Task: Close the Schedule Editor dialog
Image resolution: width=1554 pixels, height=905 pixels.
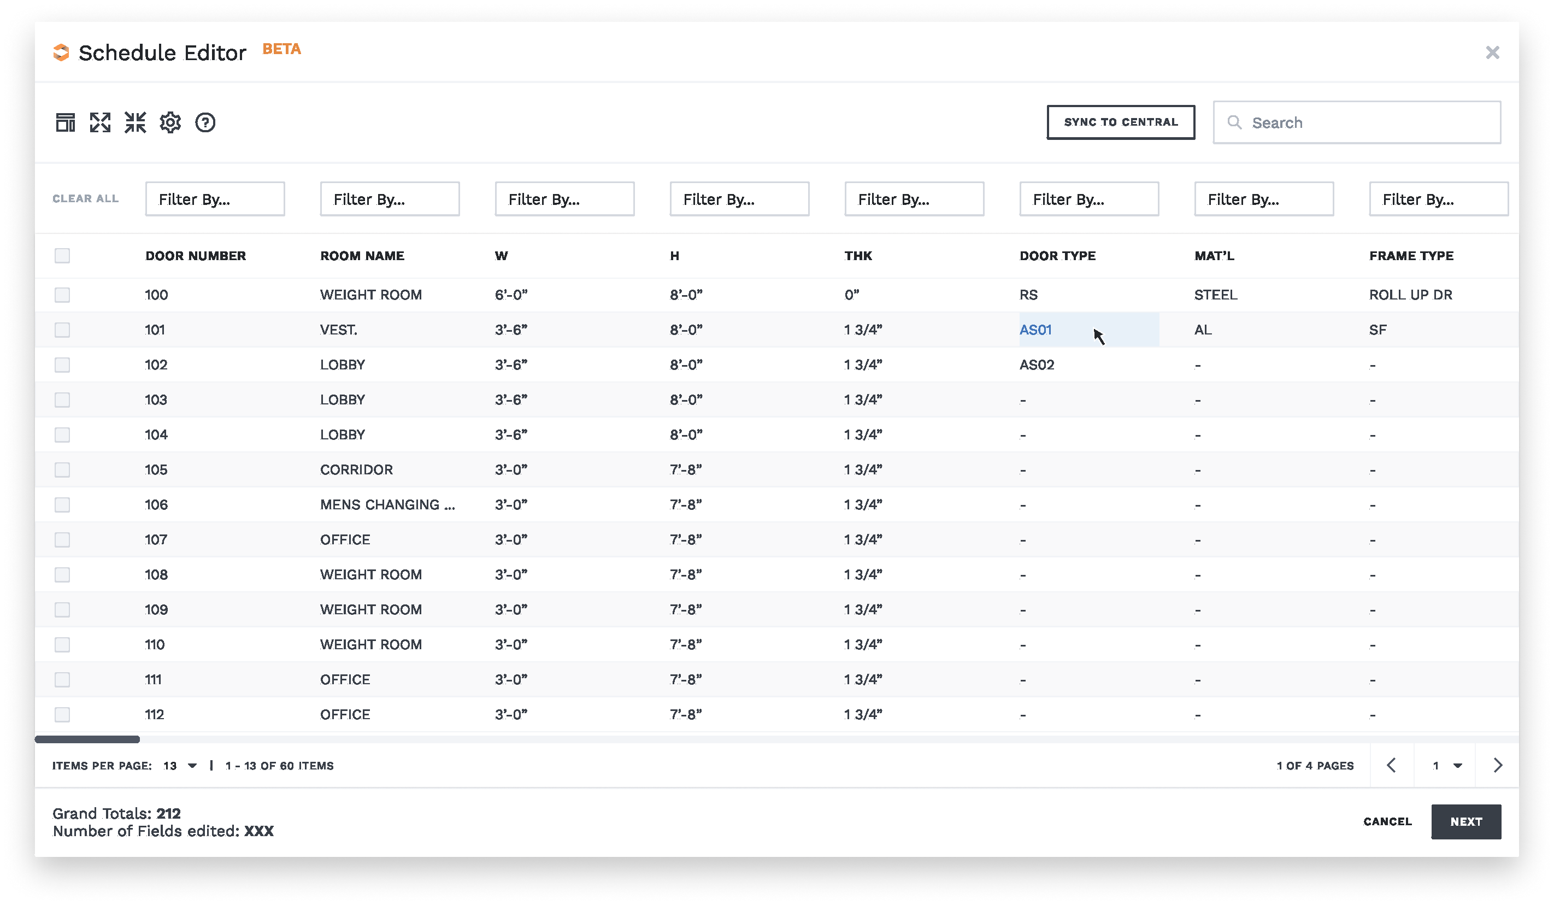Action: (1492, 52)
